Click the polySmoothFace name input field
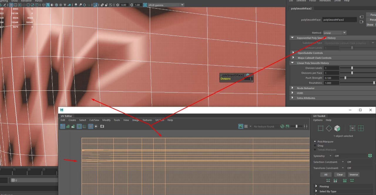 340,20
